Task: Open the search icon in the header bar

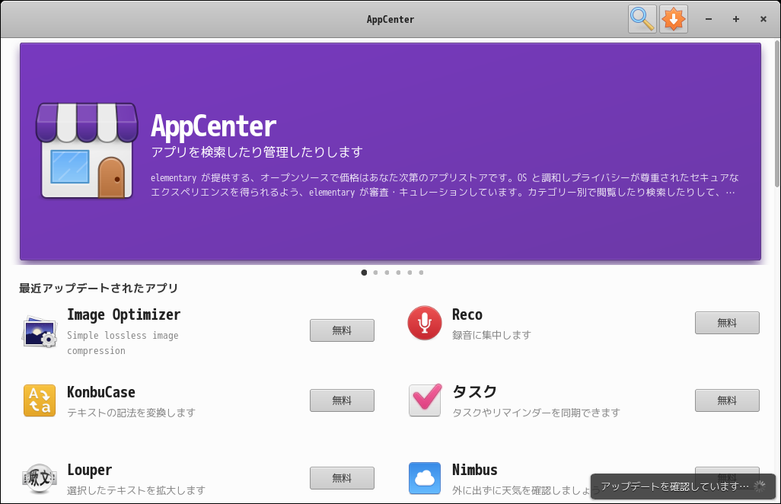Action: [x=642, y=19]
